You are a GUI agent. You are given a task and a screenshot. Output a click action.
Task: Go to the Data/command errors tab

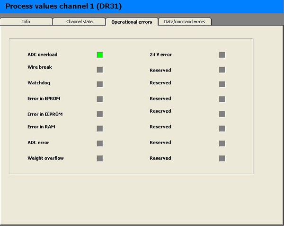coord(184,22)
